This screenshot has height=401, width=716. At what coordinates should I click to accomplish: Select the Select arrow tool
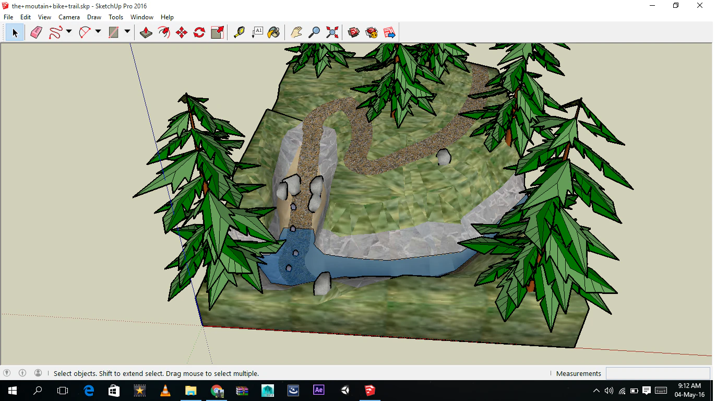click(15, 33)
